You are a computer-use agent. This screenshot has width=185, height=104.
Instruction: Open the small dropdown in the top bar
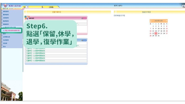pos(27,7)
